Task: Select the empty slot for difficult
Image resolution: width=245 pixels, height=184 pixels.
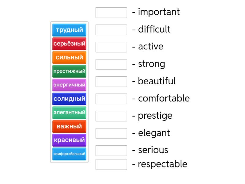Action: click(x=111, y=30)
